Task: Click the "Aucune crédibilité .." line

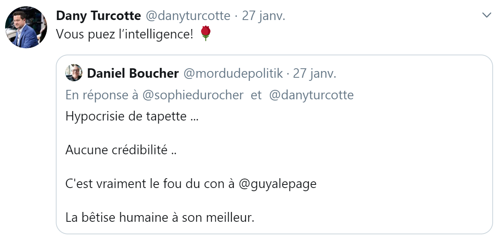Action: coord(121,150)
